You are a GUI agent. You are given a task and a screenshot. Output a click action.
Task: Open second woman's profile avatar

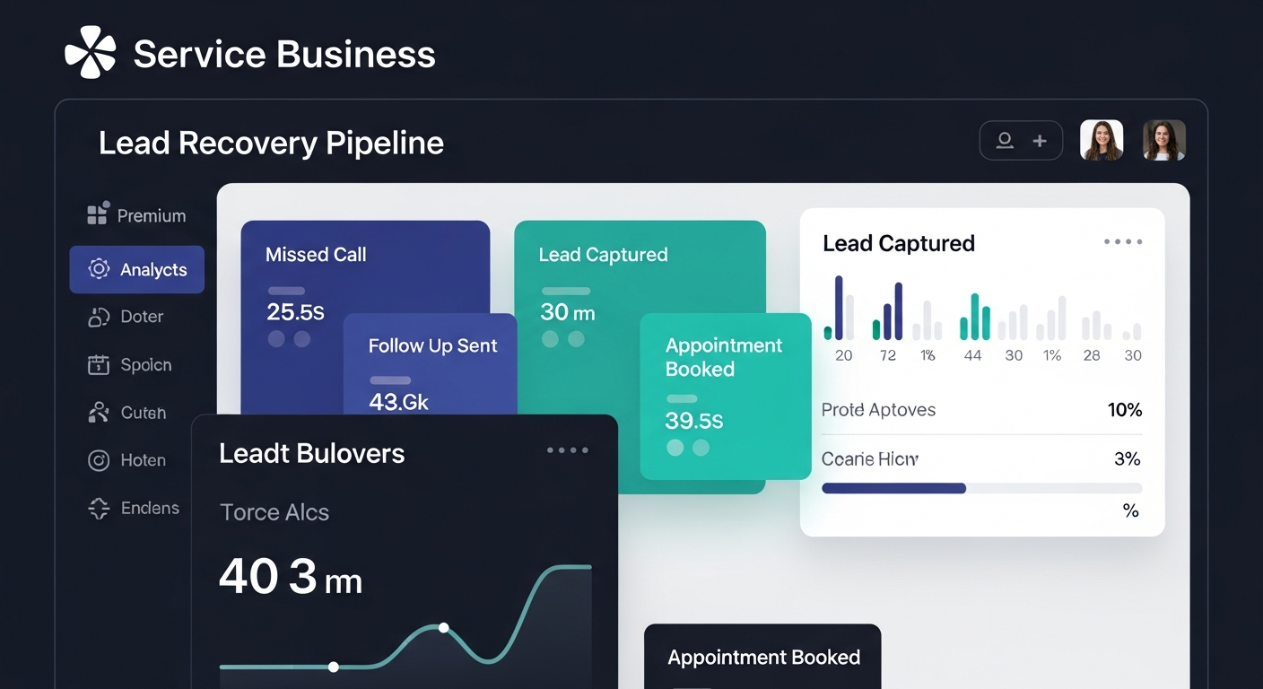(x=1164, y=141)
